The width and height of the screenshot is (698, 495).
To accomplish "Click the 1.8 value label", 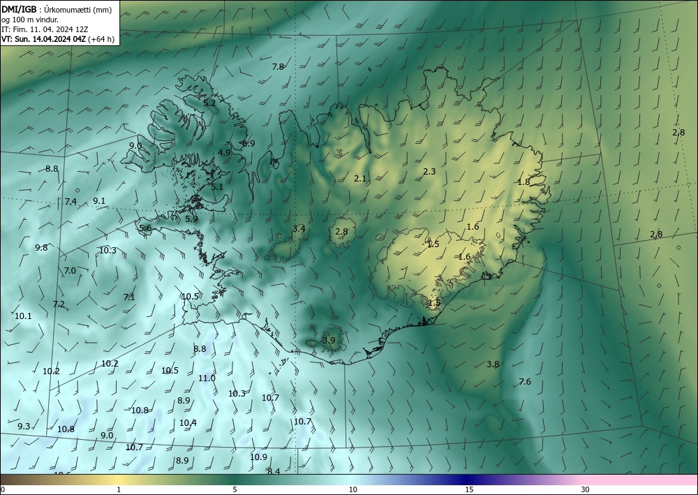I will tap(524, 182).
